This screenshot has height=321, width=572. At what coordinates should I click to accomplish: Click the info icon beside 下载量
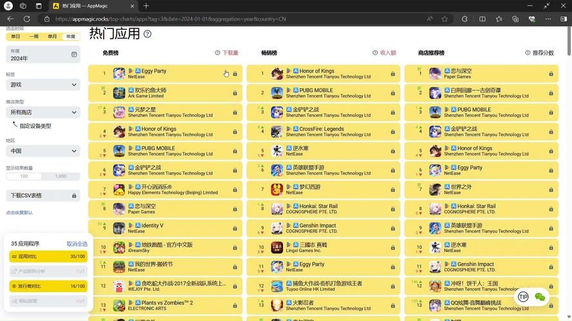[x=217, y=53]
